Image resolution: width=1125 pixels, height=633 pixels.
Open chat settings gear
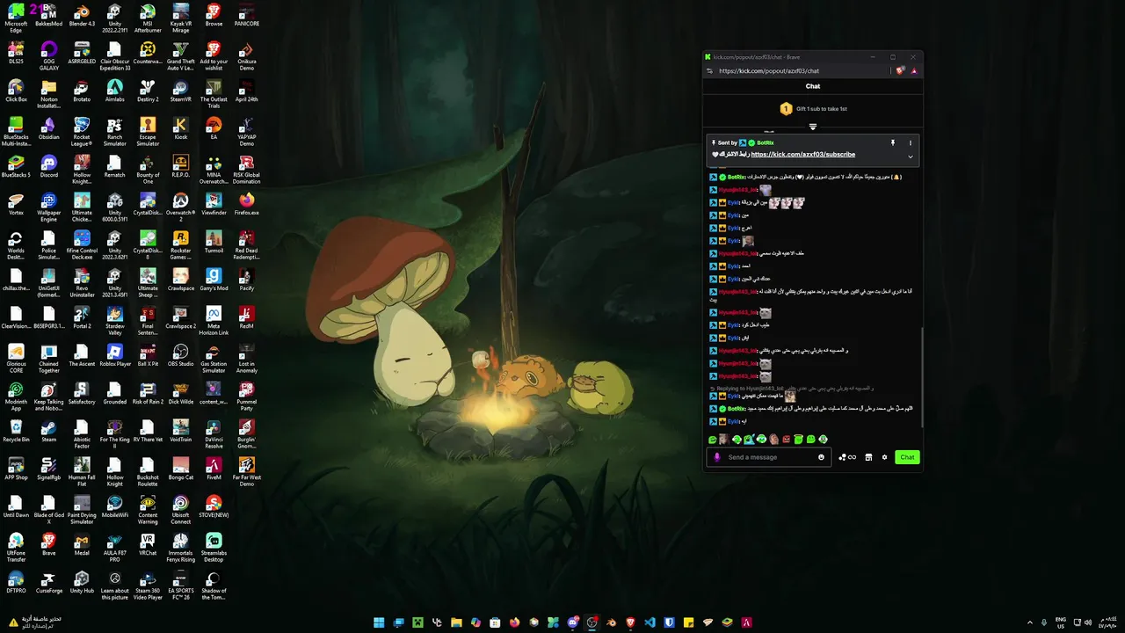click(x=885, y=457)
